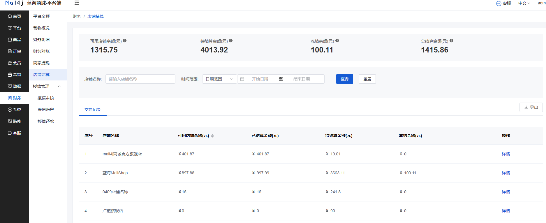
Task: Open 财务对账 submenu item
Action: coord(48,51)
